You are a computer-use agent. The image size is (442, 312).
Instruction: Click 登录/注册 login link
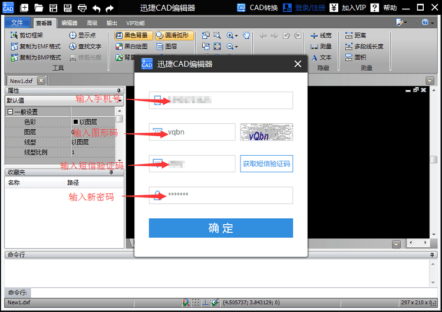[x=304, y=8]
